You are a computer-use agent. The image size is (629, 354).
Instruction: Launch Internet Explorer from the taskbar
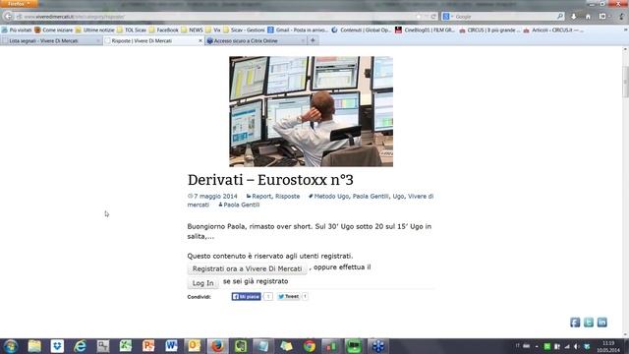pyautogui.click(x=81, y=346)
